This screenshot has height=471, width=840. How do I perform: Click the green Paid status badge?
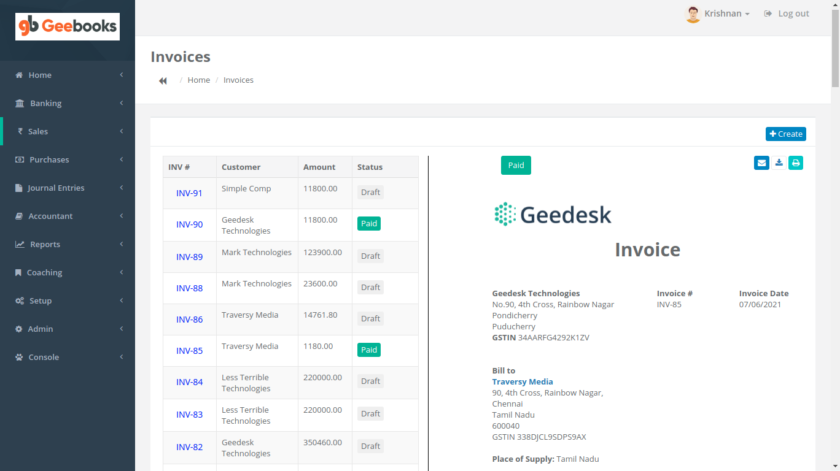point(516,165)
